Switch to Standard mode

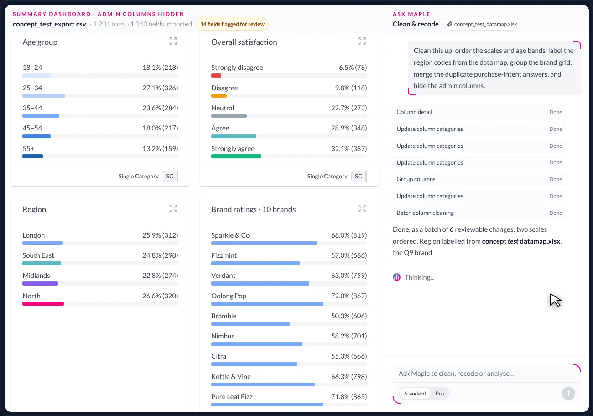tap(415, 393)
